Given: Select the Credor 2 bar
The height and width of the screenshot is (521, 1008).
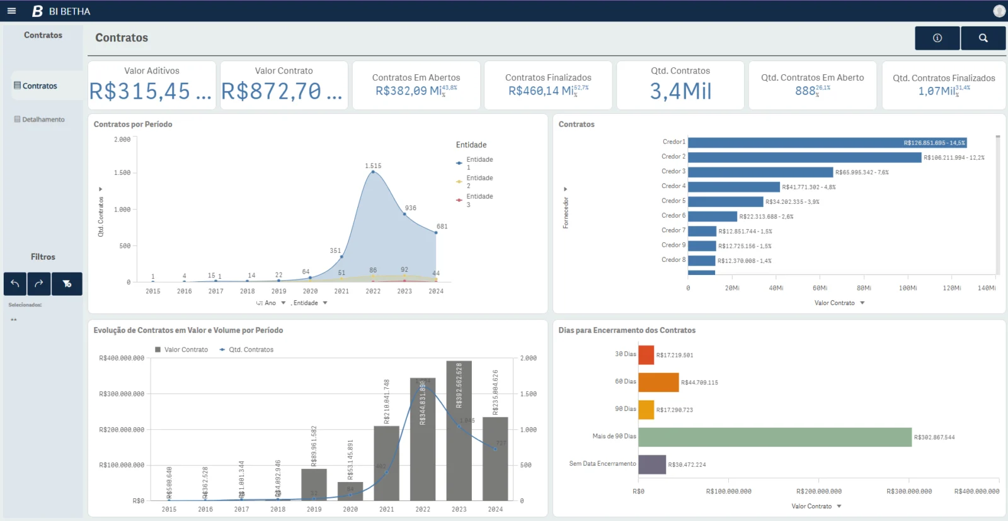Looking at the screenshot, I should 805,157.
